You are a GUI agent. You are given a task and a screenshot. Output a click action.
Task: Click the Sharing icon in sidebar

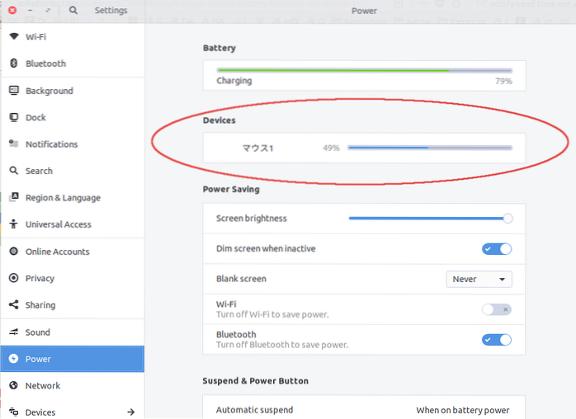click(x=14, y=305)
